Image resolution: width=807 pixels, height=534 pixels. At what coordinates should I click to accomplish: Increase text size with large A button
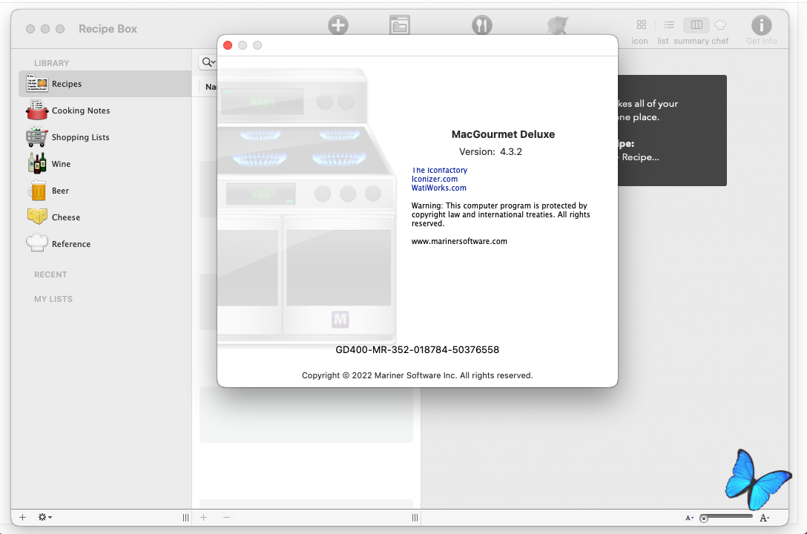coord(764,518)
